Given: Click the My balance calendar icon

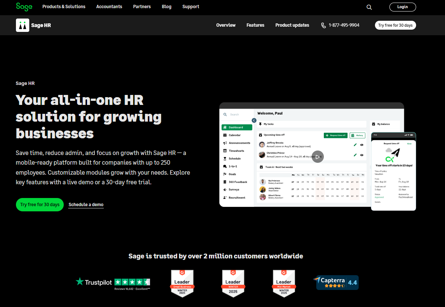Looking at the screenshot, I should pos(374,124).
